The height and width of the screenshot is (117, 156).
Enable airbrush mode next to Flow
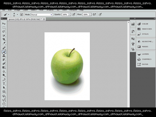[94, 14]
